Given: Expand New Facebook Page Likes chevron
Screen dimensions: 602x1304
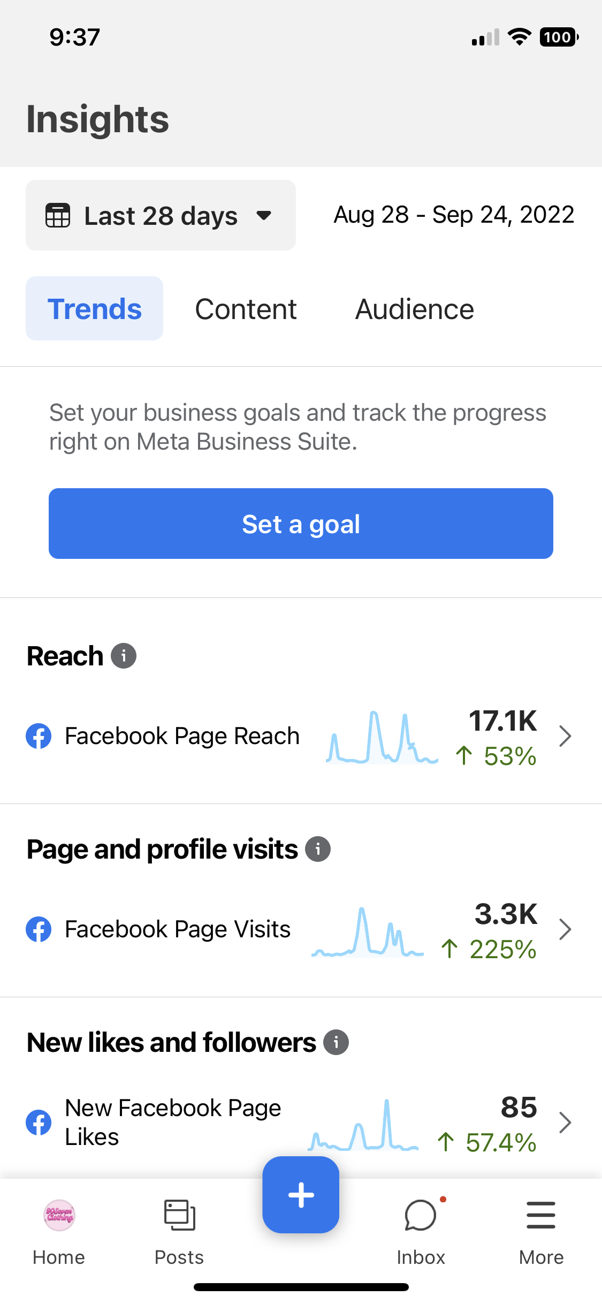Looking at the screenshot, I should pyautogui.click(x=565, y=1123).
